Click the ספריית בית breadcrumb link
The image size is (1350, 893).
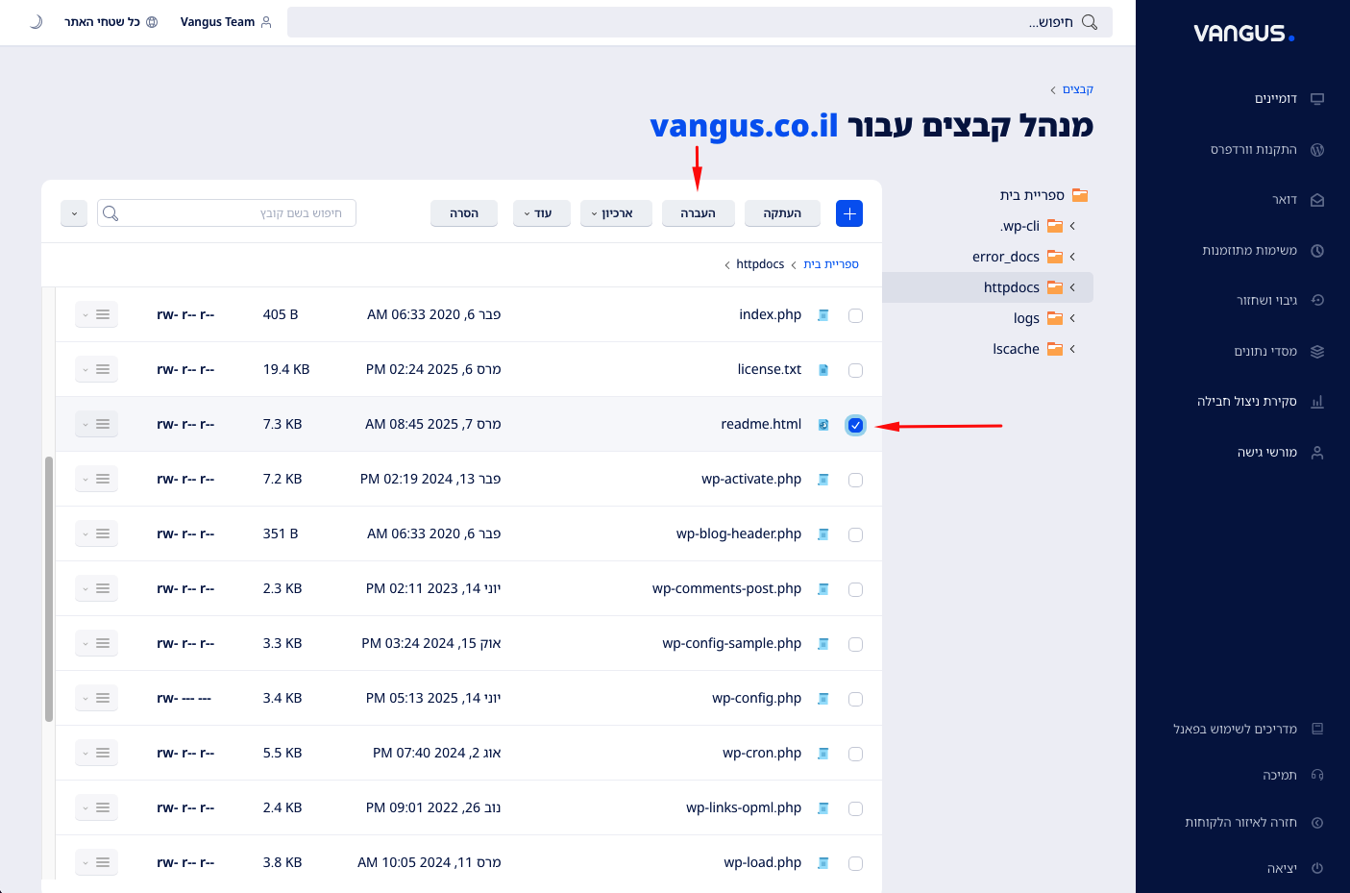[x=831, y=264]
